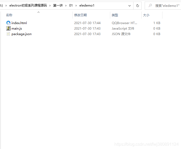
Task: Click the main.js script file icon
Action: 8,28
